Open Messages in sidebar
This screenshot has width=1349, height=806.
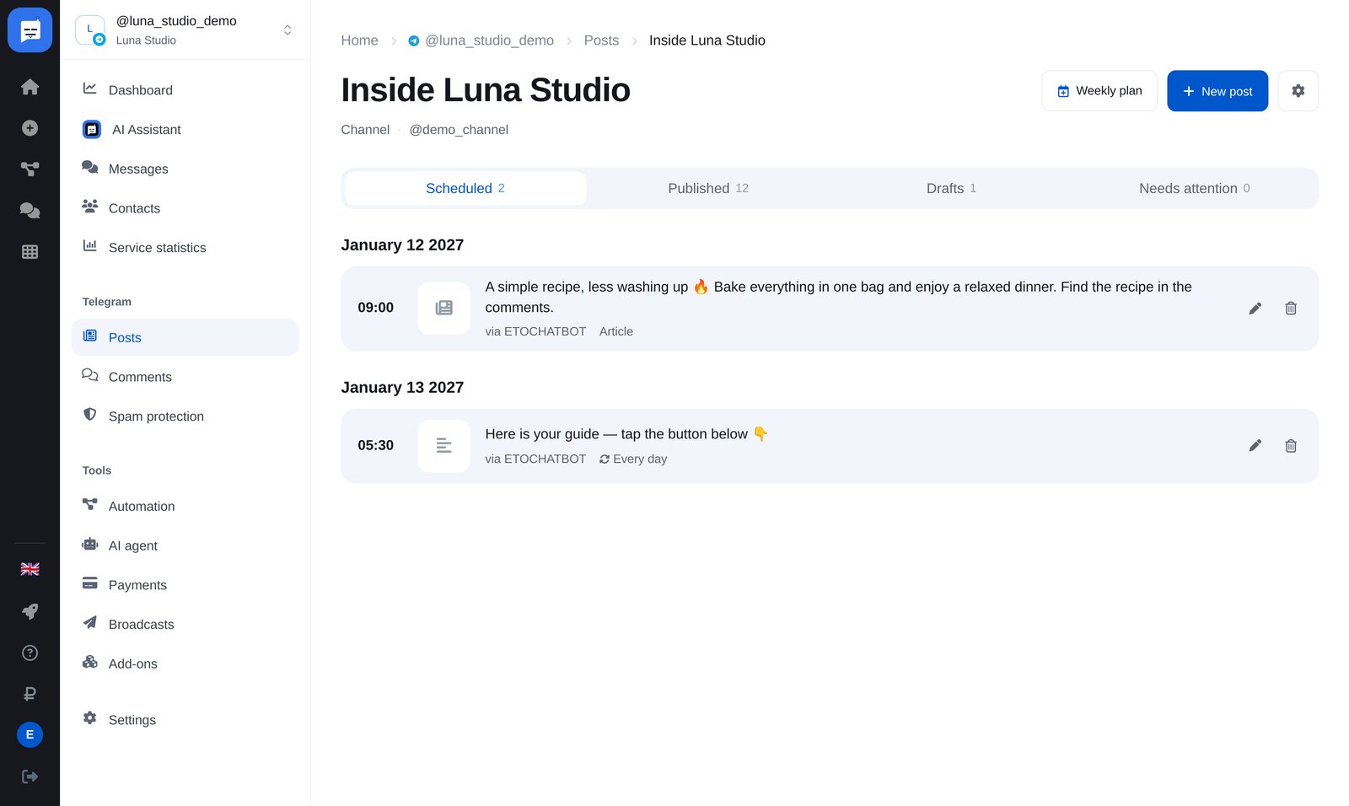(185, 169)
